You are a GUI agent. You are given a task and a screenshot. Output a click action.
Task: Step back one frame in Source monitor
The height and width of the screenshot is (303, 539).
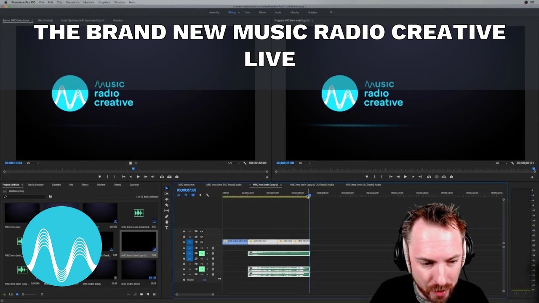[x=131, y=177]
